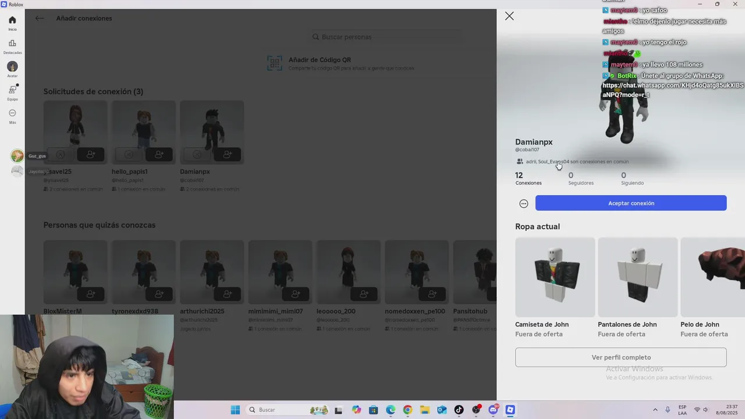Viewport: 745px width, 419px height.
Task: Click the Ropa actual heading
Action: 537,226
